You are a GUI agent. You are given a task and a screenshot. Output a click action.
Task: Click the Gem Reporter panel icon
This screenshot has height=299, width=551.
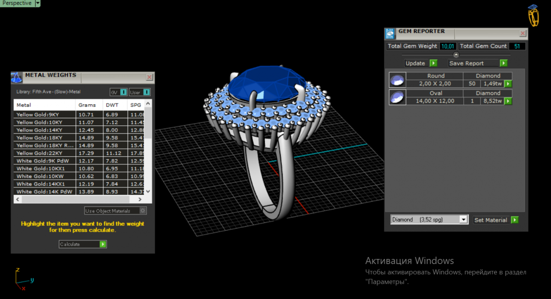pos(390,34)
